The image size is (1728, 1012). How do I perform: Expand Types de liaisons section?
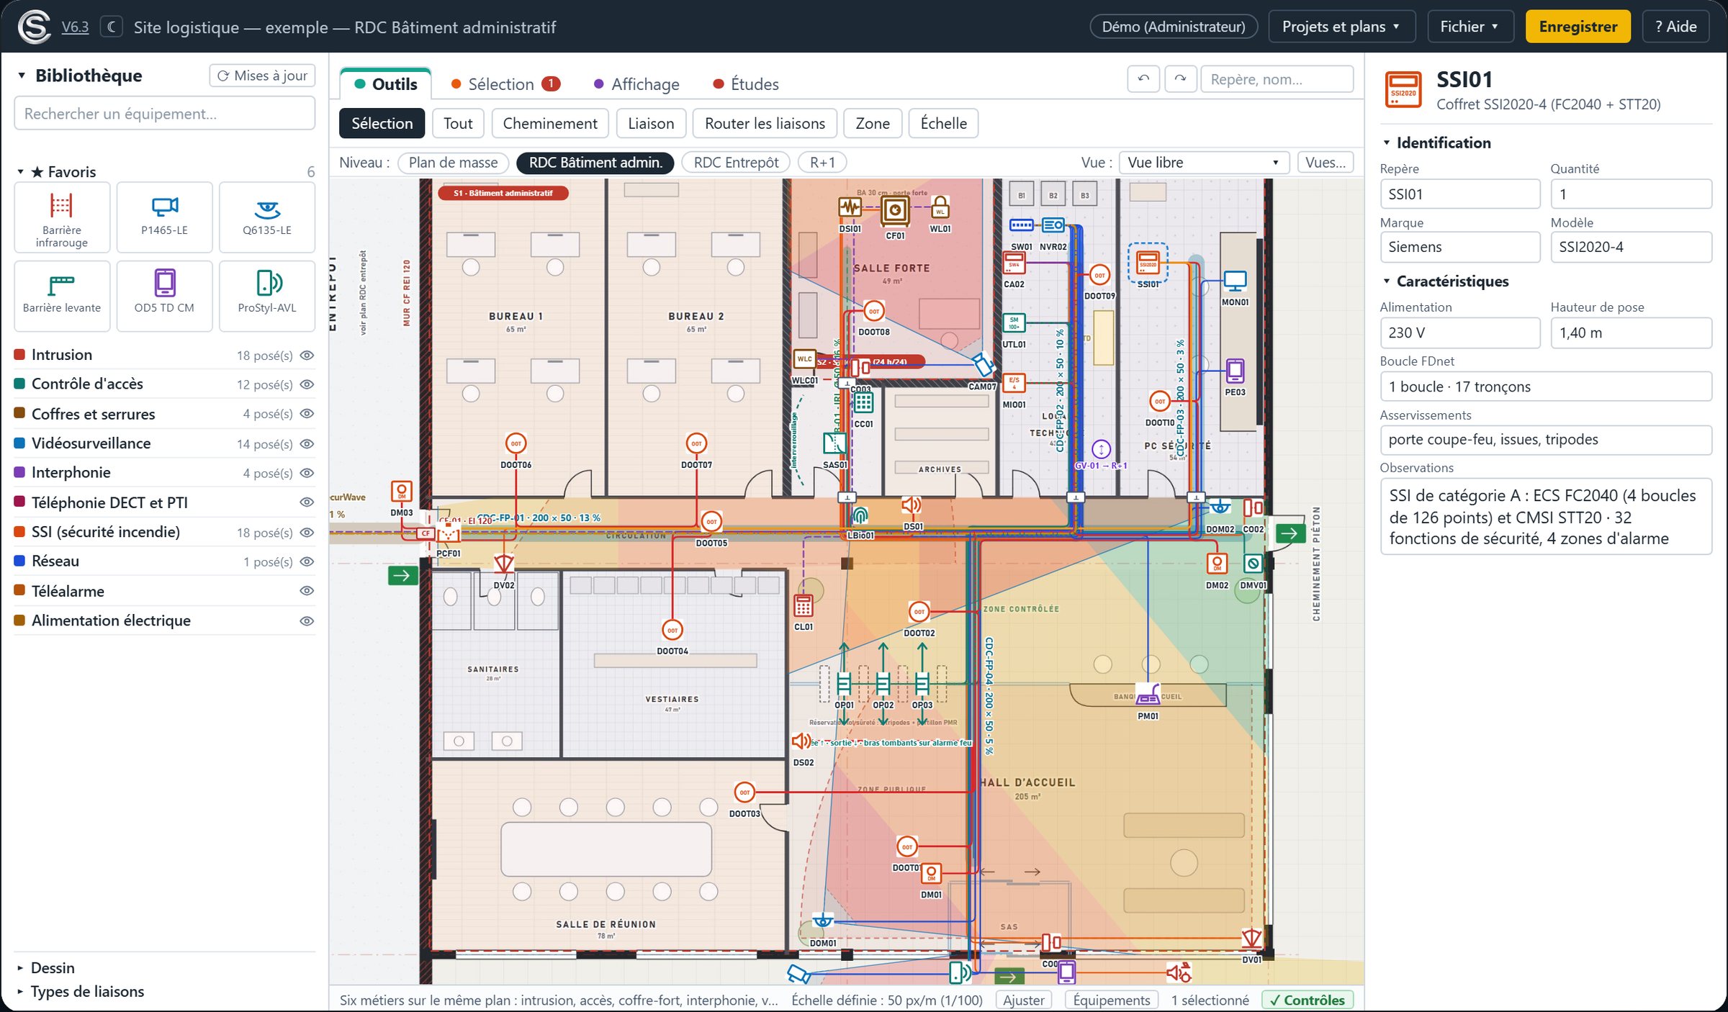pos(80,992)
